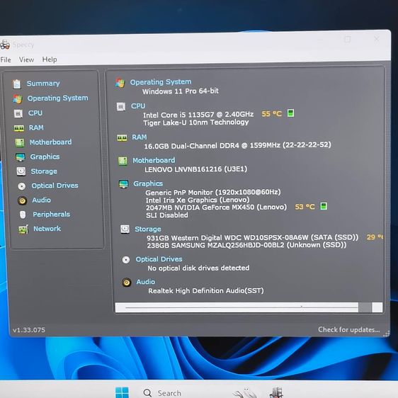
Task: Click Check for updates link
Action: pos(349,330)
